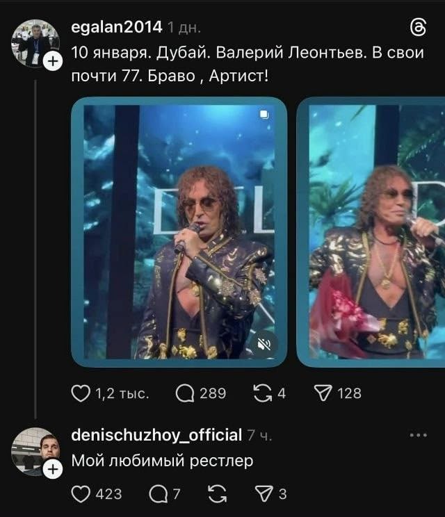445x517 pixels.
Task: Open denischuzhoy_official profile username
Action: (x=156, y=436)
